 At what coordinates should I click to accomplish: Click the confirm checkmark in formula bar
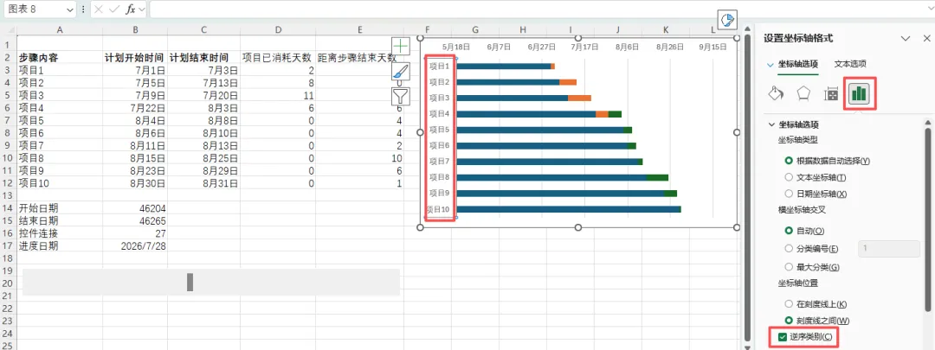(114, 10)
